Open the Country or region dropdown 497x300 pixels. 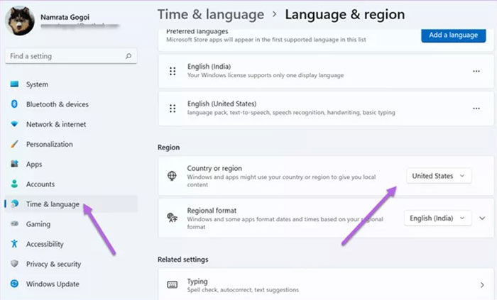pyautogui.click(x=439, y=176)
